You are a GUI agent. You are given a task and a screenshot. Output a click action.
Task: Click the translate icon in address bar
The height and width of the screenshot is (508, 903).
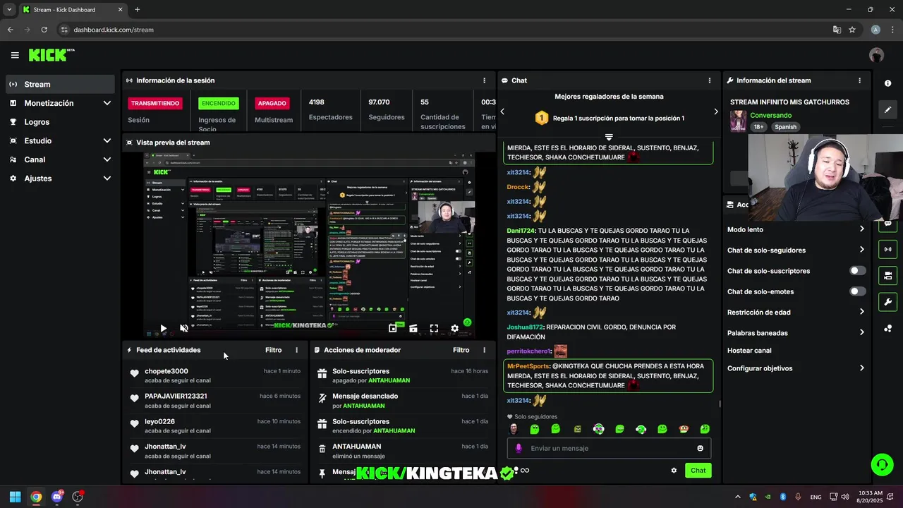point(837,30)
